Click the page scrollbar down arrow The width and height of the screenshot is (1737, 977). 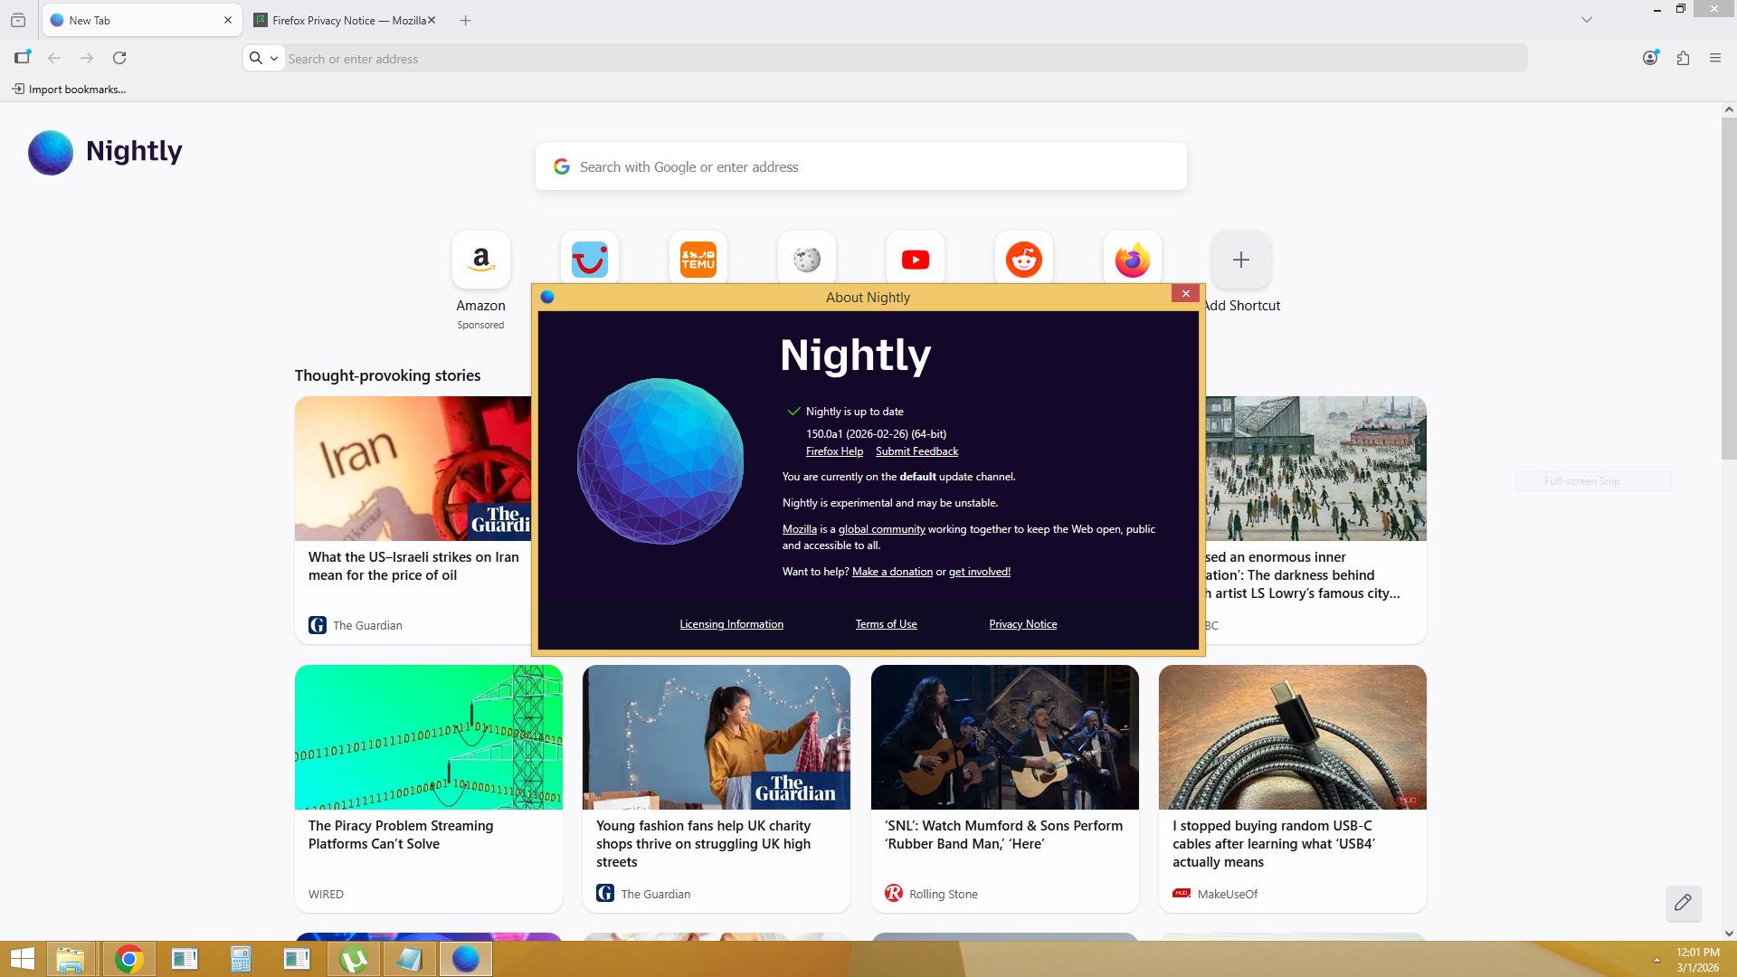pyautogui.click(x=1729, y=933)
